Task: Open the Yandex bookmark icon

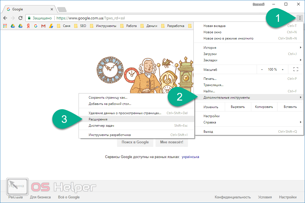Action: (x=28, y=26)
